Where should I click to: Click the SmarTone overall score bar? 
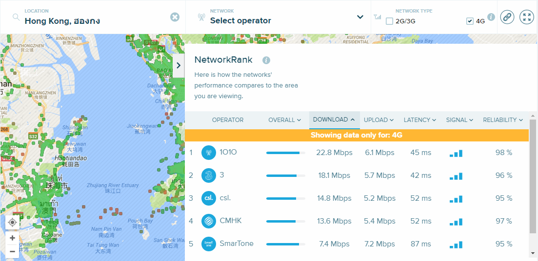click(286, 244)
